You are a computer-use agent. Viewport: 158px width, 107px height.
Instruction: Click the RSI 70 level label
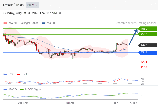point(142,79)
